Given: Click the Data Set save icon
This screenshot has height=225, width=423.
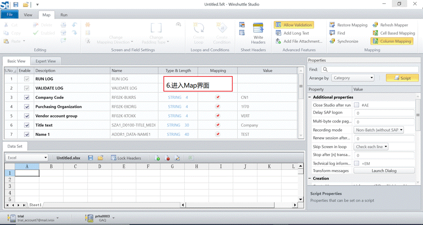Looking at the screenshot, I should pyautogui.click(x=91, y=158).
